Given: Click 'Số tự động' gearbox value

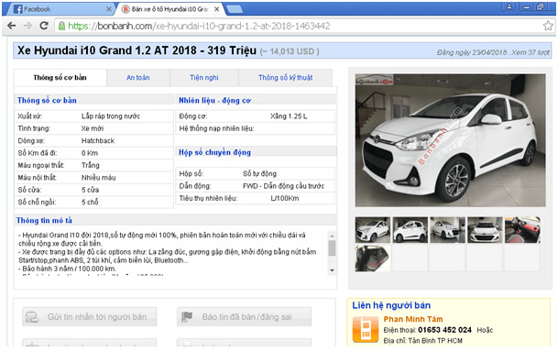Looking at the screenshot, I should pos(259,173).
